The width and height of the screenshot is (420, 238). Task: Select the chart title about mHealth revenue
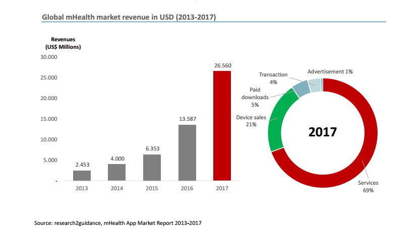pyautogui.click(x=129, y=18)
